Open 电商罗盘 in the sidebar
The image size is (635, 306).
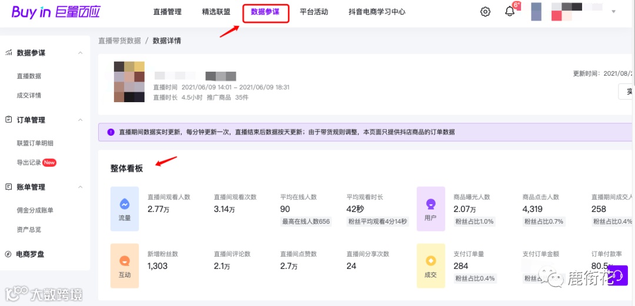[x=31, y=254]
